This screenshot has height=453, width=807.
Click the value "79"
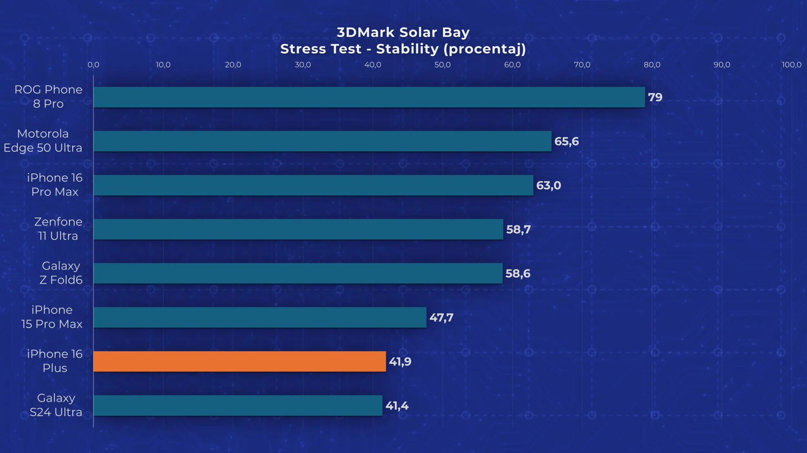point(655,97)
